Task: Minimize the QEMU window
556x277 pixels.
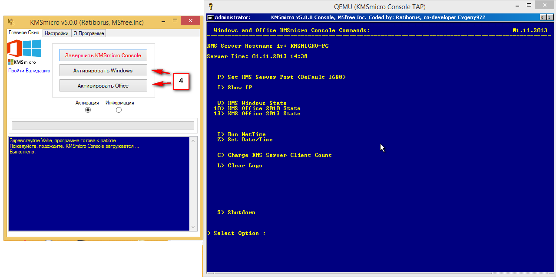Action: 516,5
